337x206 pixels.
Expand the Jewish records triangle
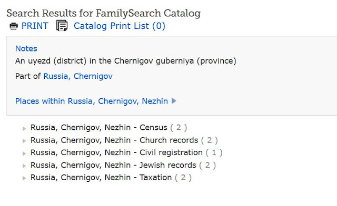[x=24, y=166]
